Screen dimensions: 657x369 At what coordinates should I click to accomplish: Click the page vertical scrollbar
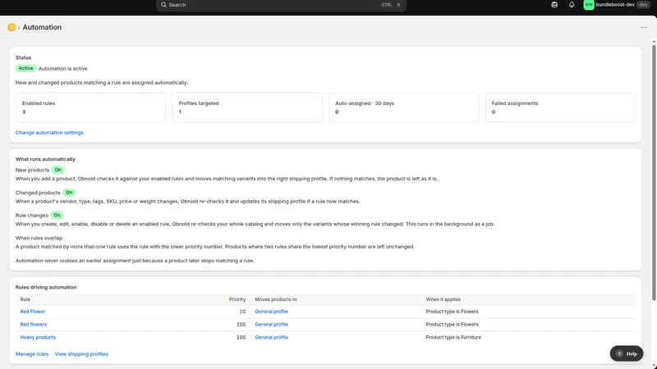654,172
